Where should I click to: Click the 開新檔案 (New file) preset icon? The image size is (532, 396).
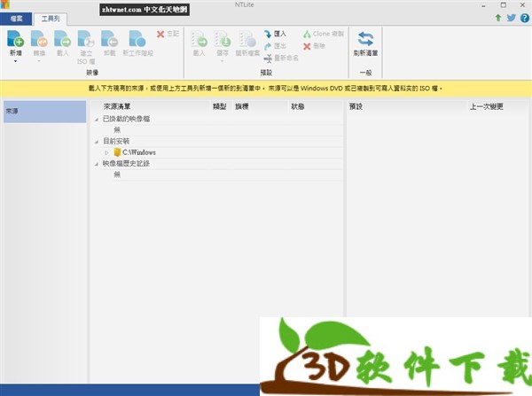pos(247,39)
